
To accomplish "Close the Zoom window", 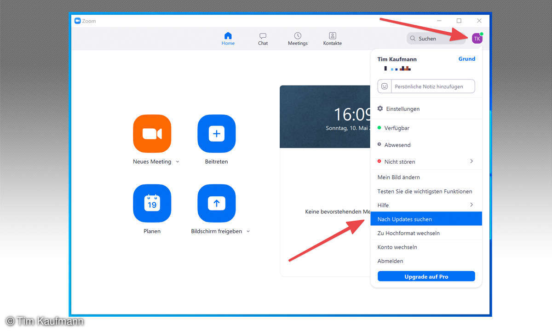I will [x=479, y=21].
